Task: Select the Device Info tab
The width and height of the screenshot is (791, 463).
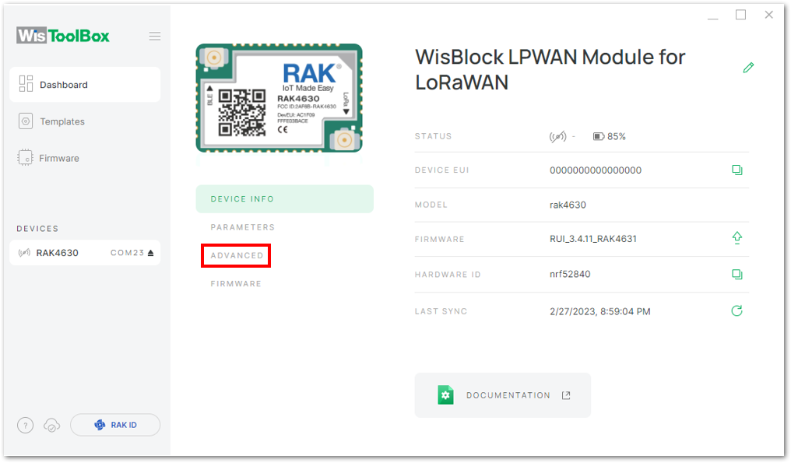Action: click(x=284, y=198)
